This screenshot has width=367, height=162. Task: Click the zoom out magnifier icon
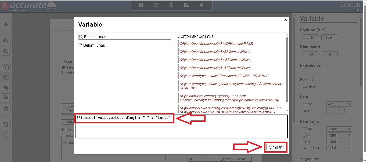click(6, 51)
